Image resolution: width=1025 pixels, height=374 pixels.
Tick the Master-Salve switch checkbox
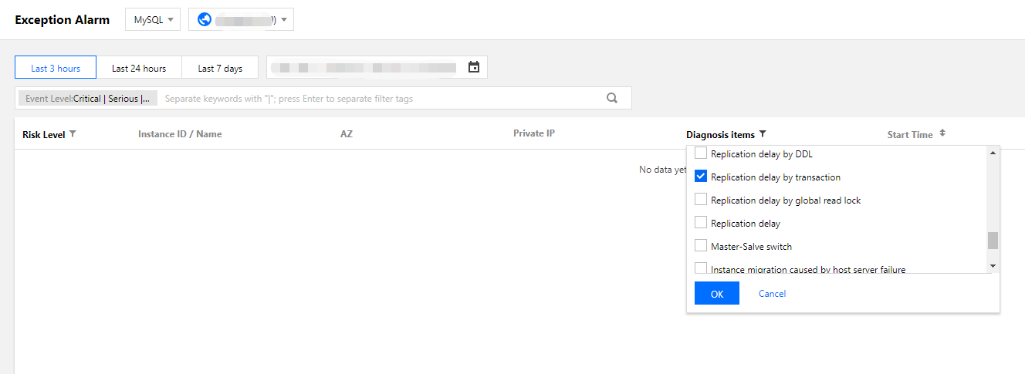point(701,246)
